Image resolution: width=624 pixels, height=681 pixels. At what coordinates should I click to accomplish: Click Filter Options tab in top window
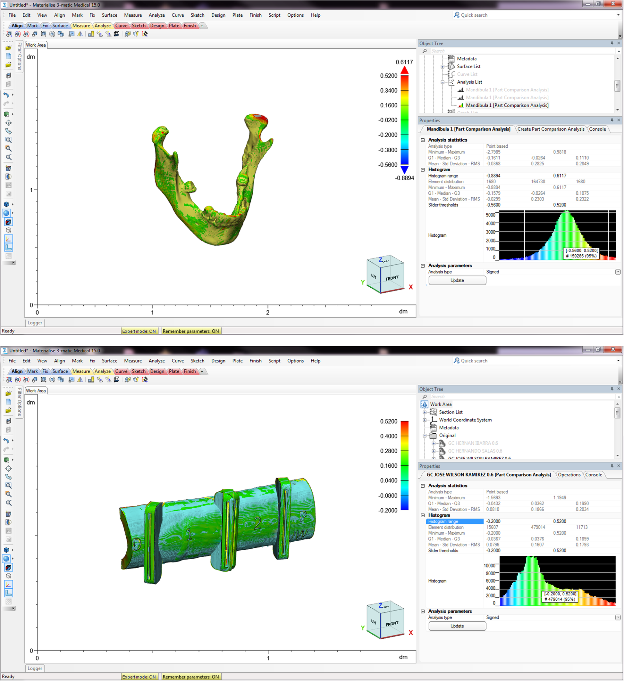click(x=19, y=56)
